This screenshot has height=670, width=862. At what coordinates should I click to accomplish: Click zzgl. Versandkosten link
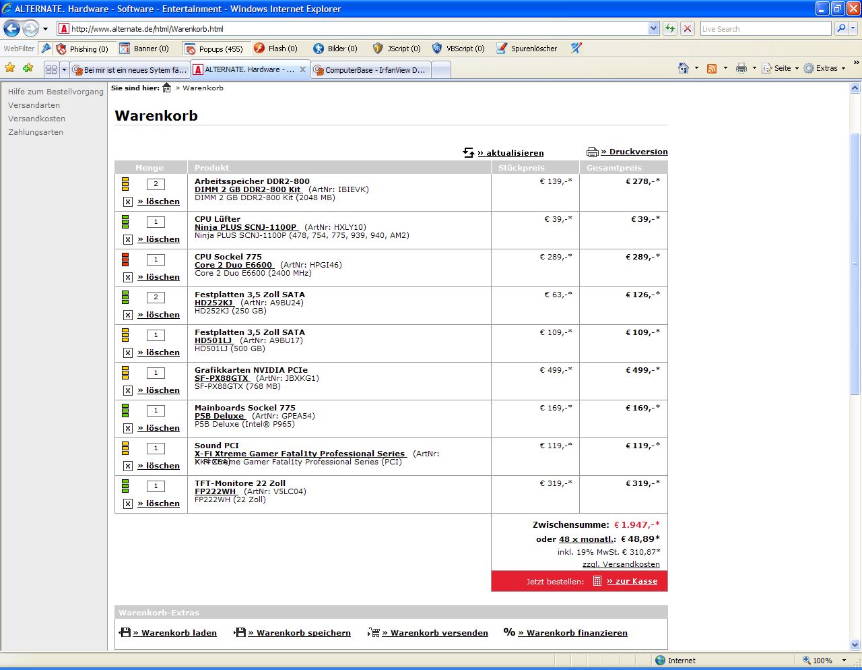pyautogui.click(x=621, y=564)
